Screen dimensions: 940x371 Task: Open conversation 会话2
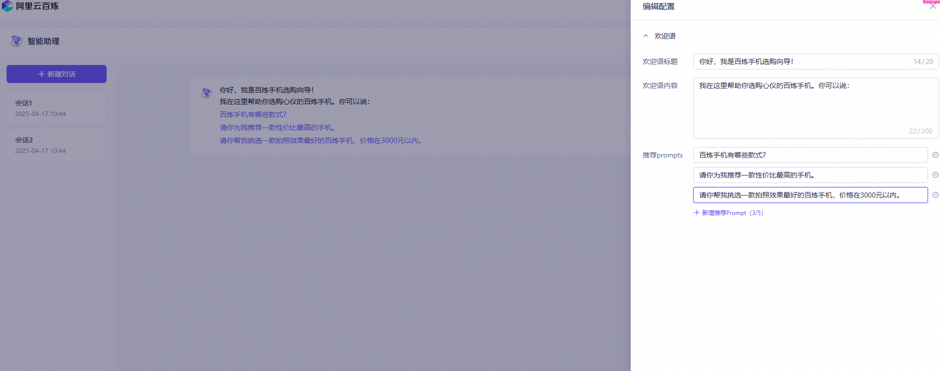57,144
